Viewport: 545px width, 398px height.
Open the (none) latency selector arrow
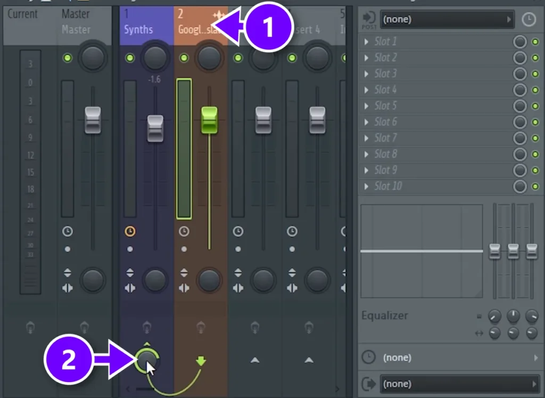(x=535, y=358)
